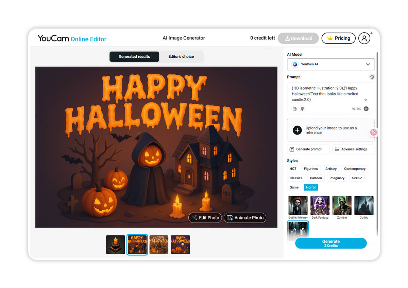Viewport: 408px width, 288px height.
Task: Select the Horror styles category
Action: click(x=311, y=187)
